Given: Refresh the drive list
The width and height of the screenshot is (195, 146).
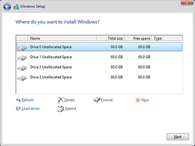Looking at the screenshot, I should [x=28, y=100].
